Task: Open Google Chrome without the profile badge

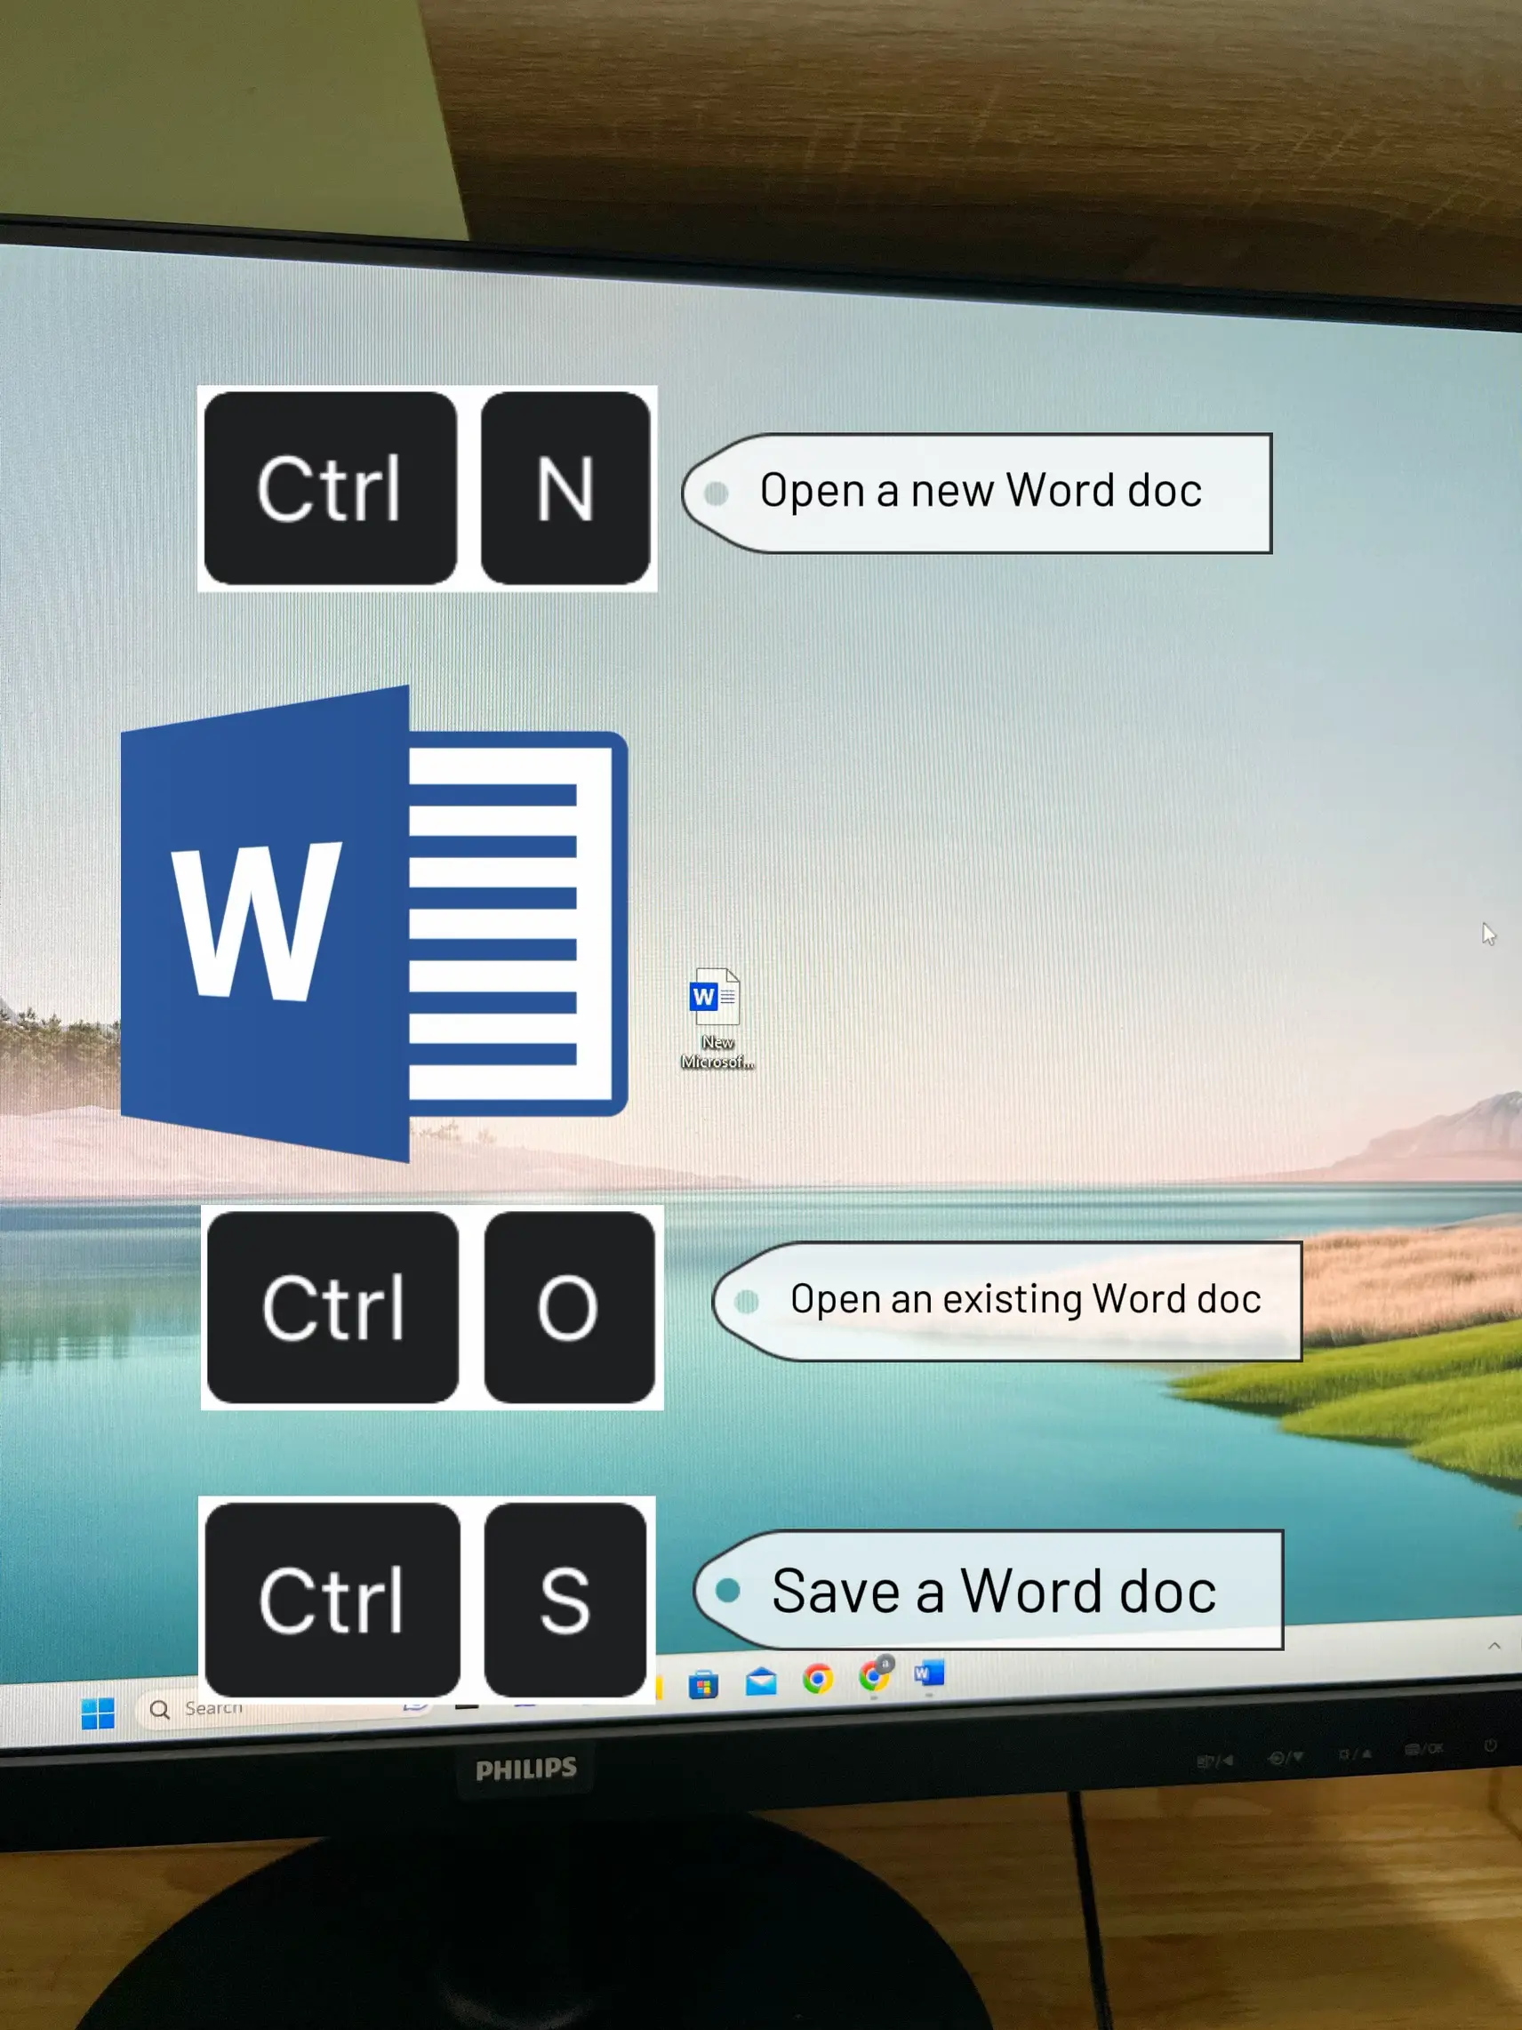Action: click(817, 1680)
